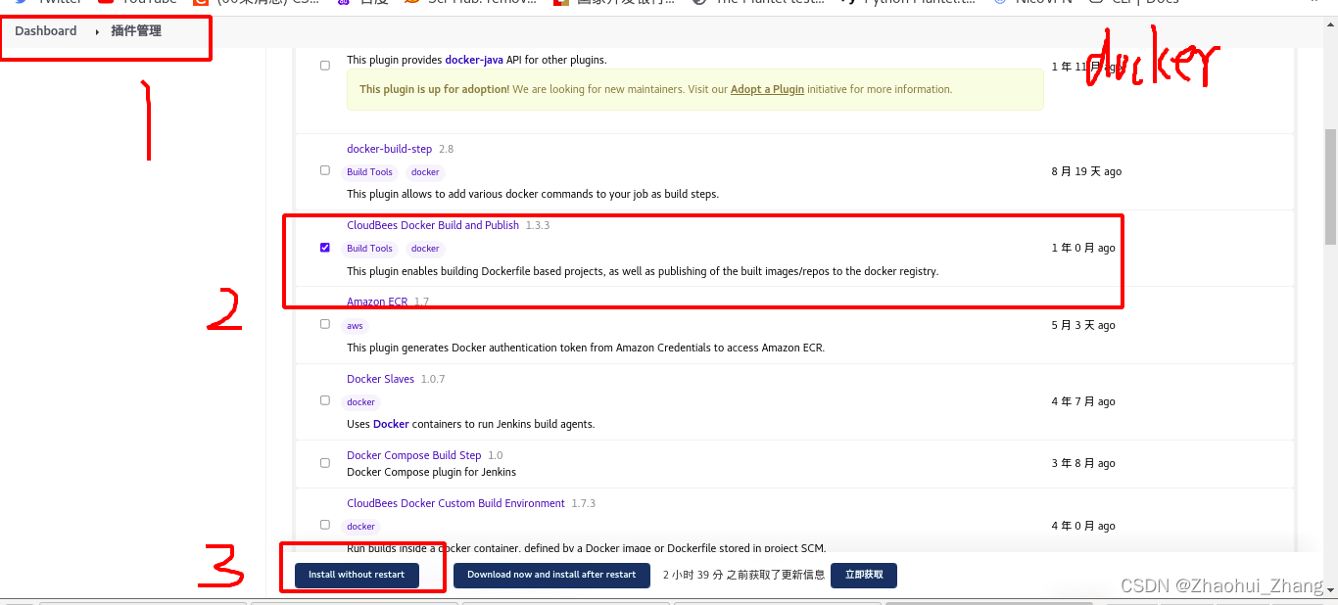Click Install without restart button
Screen dimensions: 1338x605
pos(357,575)
